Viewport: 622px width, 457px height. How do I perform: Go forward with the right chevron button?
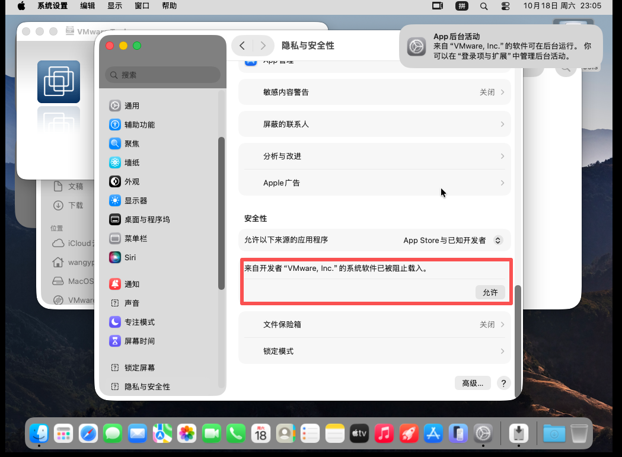[263, 46]
